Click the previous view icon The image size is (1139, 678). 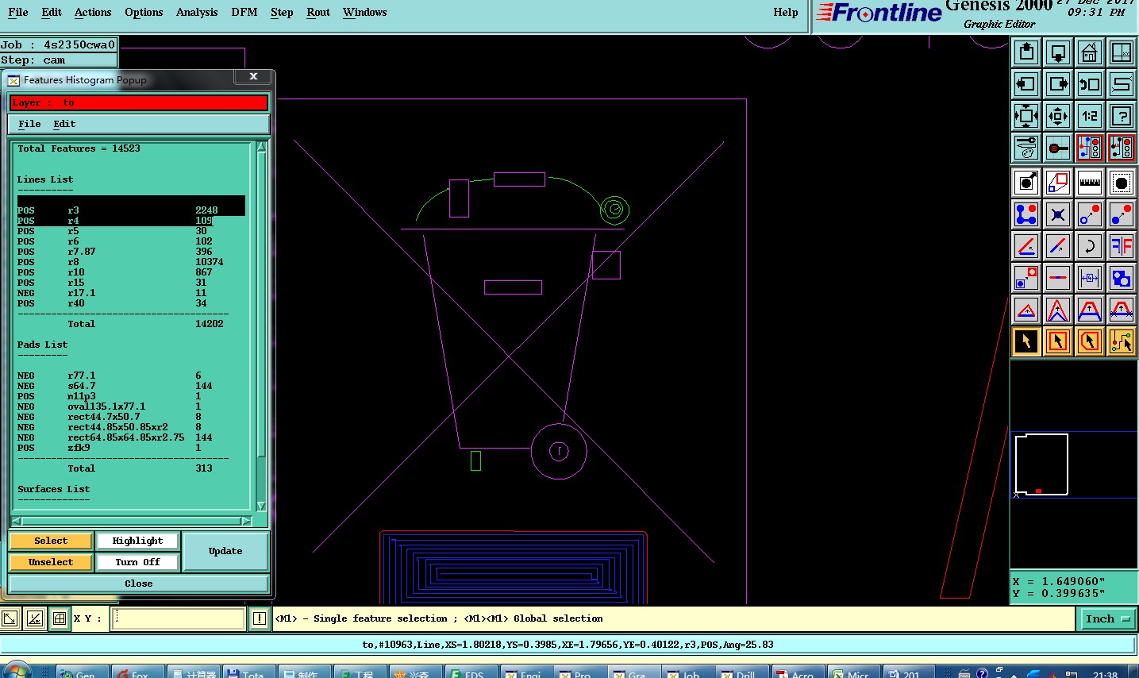[x=1090, y=84]
